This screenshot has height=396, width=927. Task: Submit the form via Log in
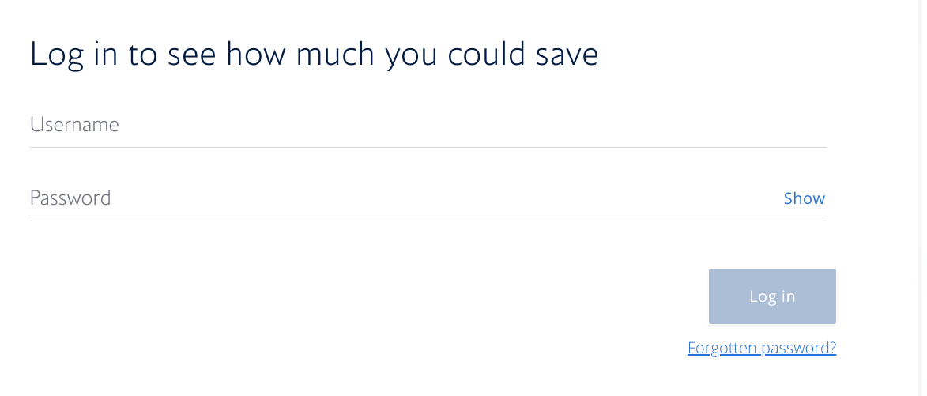pyautogui.click(x=772, y=296)
